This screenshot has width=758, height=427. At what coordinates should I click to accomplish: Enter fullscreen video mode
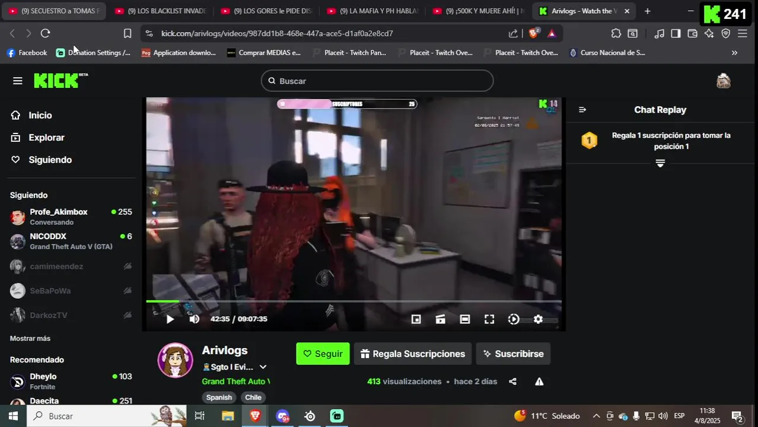click(x=489, y=319)
